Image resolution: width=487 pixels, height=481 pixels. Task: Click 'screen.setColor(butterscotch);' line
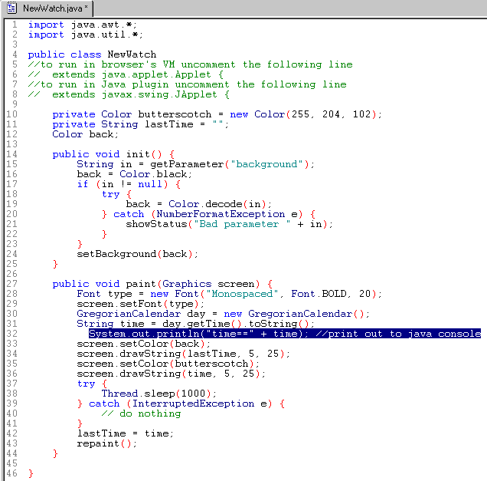(x=168, y=364)
